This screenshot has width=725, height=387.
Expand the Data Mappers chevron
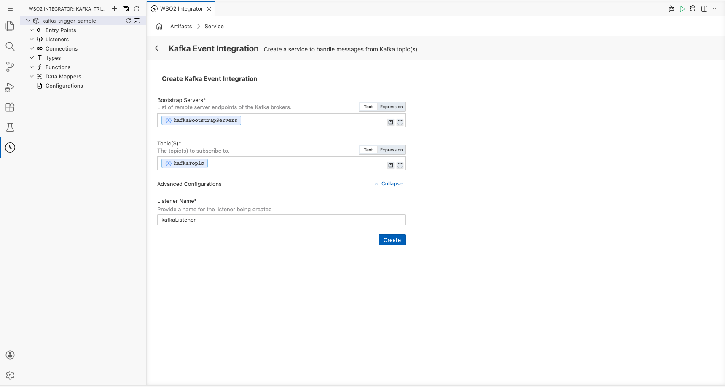pyautogui.click(x=32, y=76)
